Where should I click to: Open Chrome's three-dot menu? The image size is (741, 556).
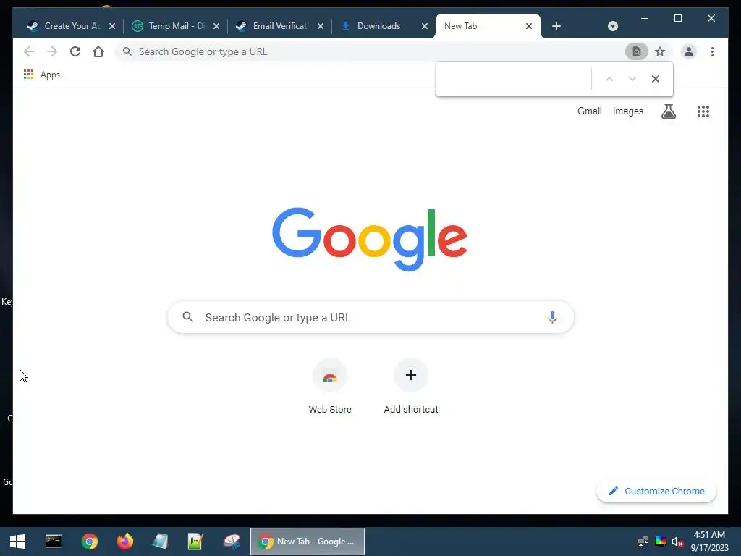[712, 51]
